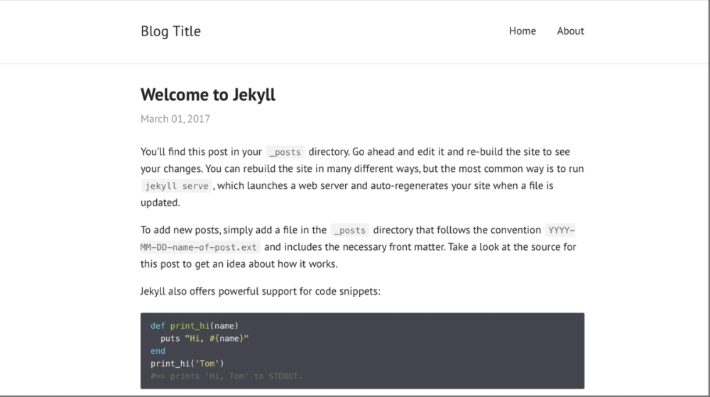Click the first _posts inline code snippet
Viewport: 710px width, 397px height.
285,152
